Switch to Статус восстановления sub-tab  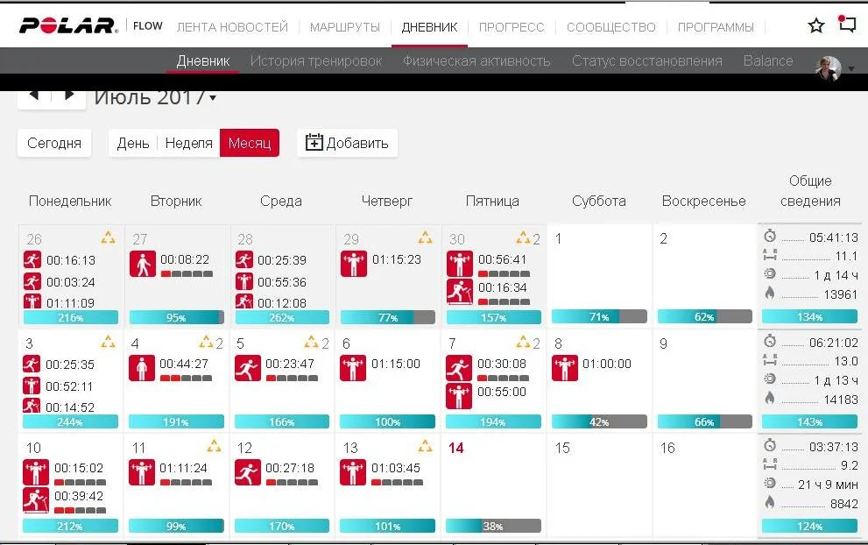coord(647,61)
